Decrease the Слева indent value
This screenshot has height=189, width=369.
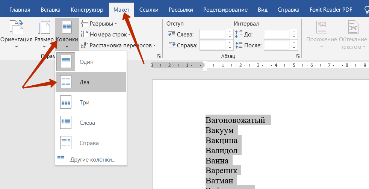[230, 37]
